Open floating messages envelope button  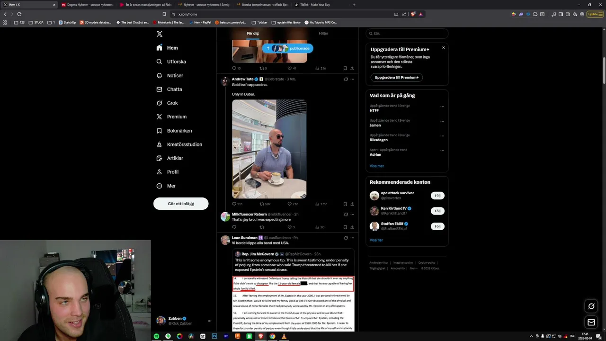pyautogui.click(x=591, y=323)
